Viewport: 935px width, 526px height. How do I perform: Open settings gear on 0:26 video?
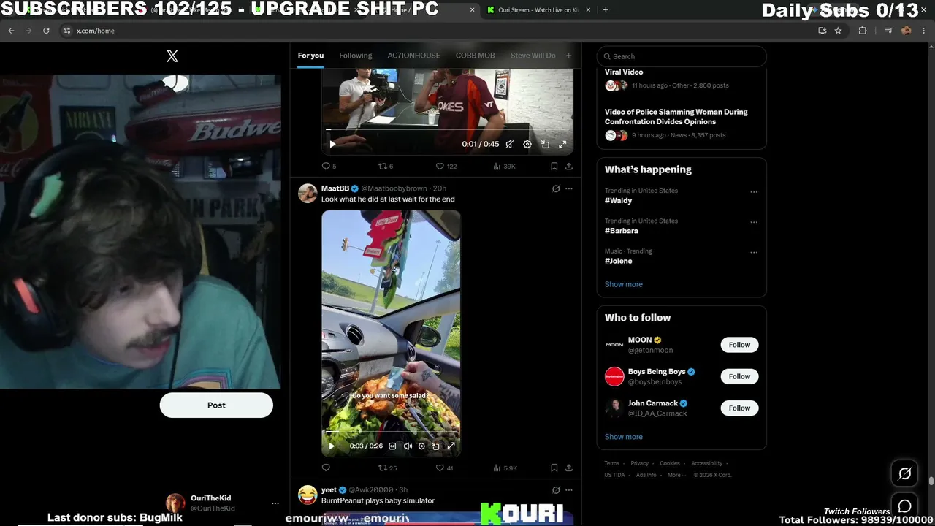pos(421,446)
